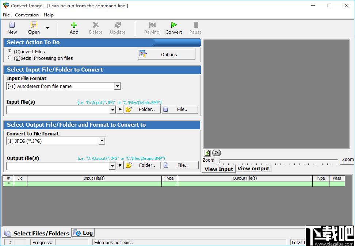
Task: Click the Pause toolbar icon
Action: point(196,25)
